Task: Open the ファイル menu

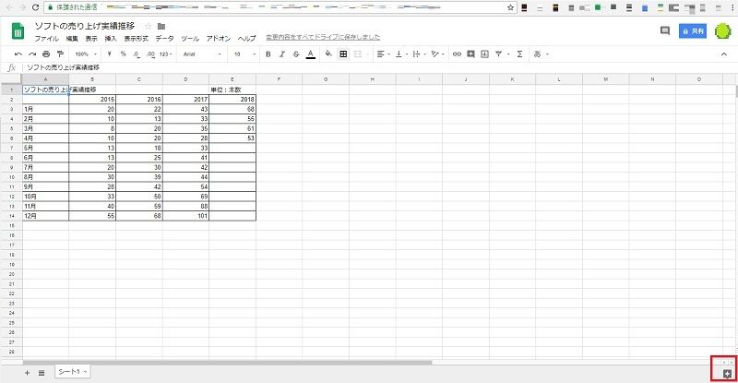Action: [x=46, y=39]
